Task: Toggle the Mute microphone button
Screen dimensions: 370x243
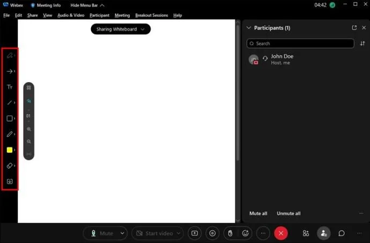Action: tap(102, 233)
